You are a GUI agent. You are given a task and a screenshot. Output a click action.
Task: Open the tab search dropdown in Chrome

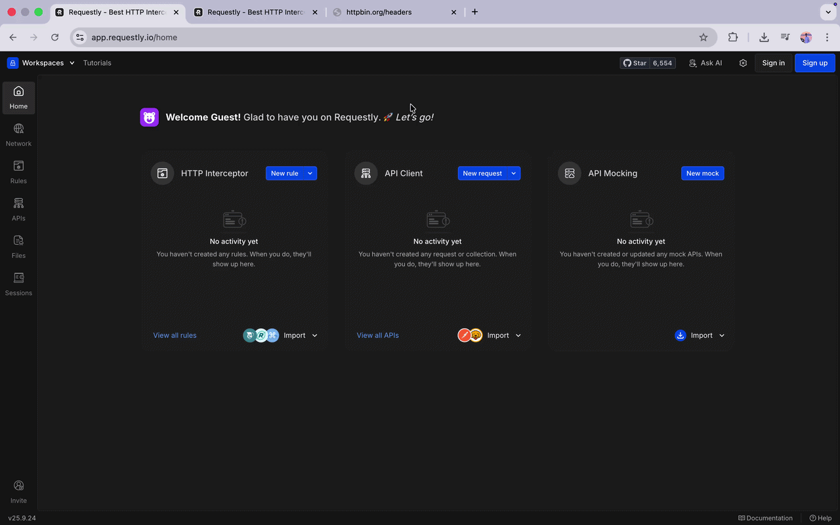[827, 12]
